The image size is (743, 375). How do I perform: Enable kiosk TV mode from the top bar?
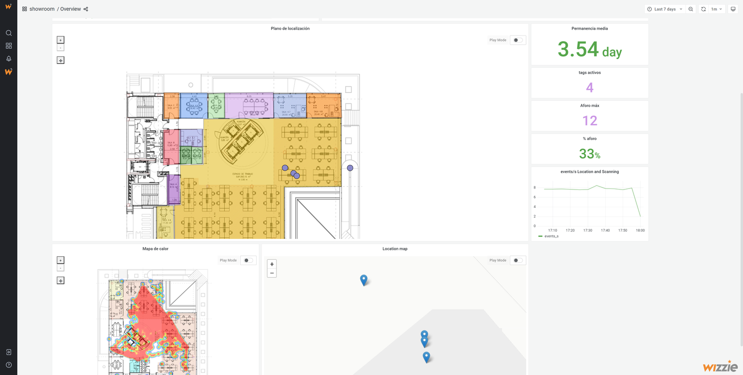tap(733, 9)
